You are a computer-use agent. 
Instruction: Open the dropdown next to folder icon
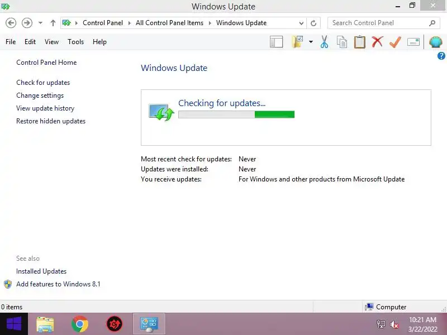tap(311, 42)
